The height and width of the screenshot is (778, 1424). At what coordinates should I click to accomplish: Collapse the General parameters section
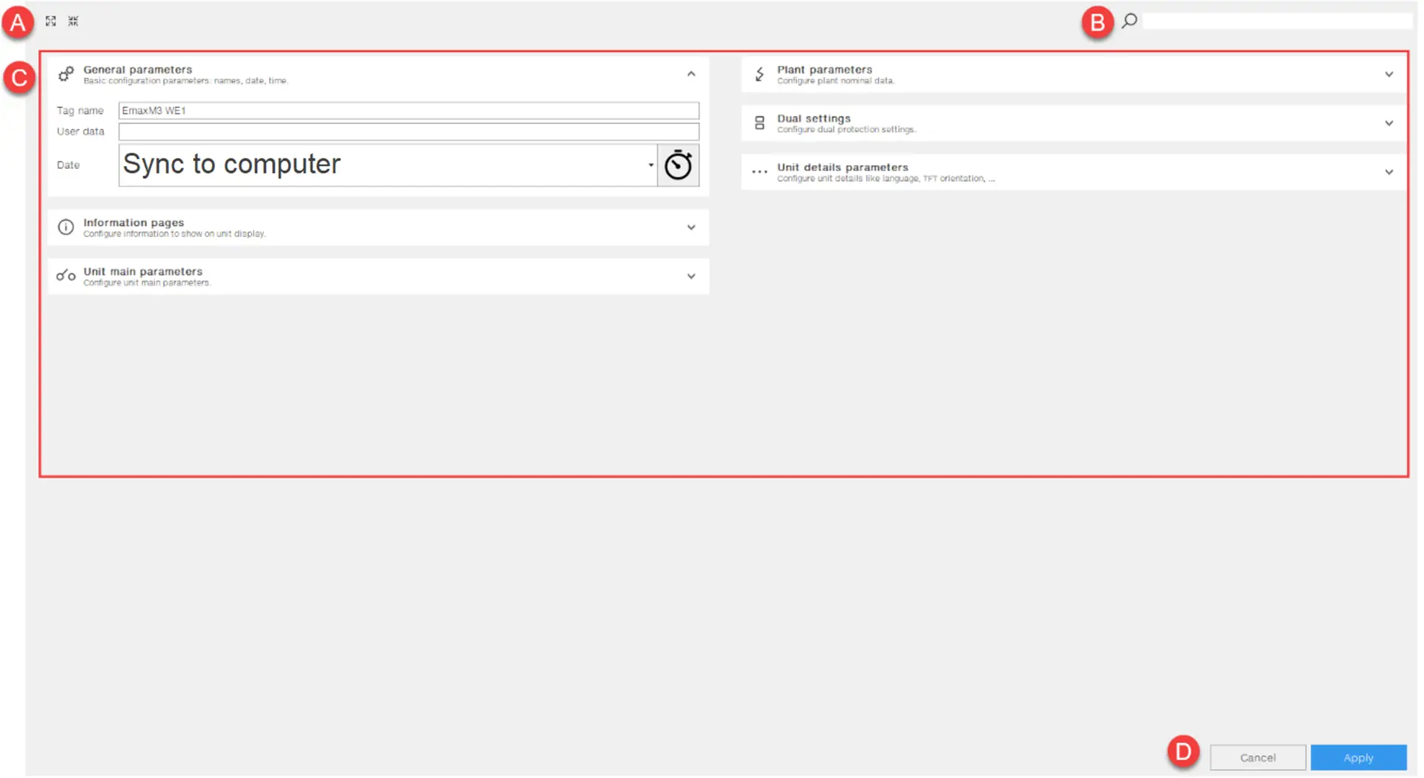[691, 74]
